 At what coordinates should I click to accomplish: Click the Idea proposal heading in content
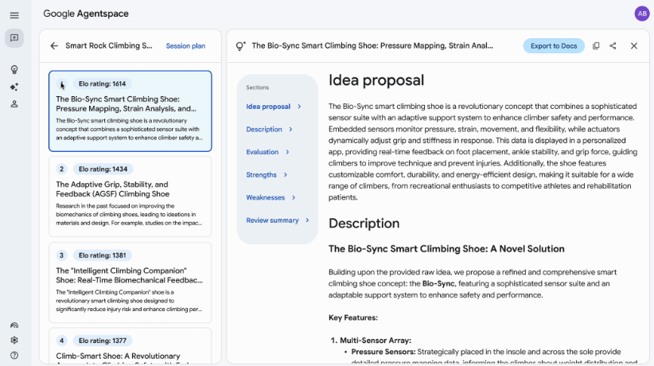coord(376,80)
